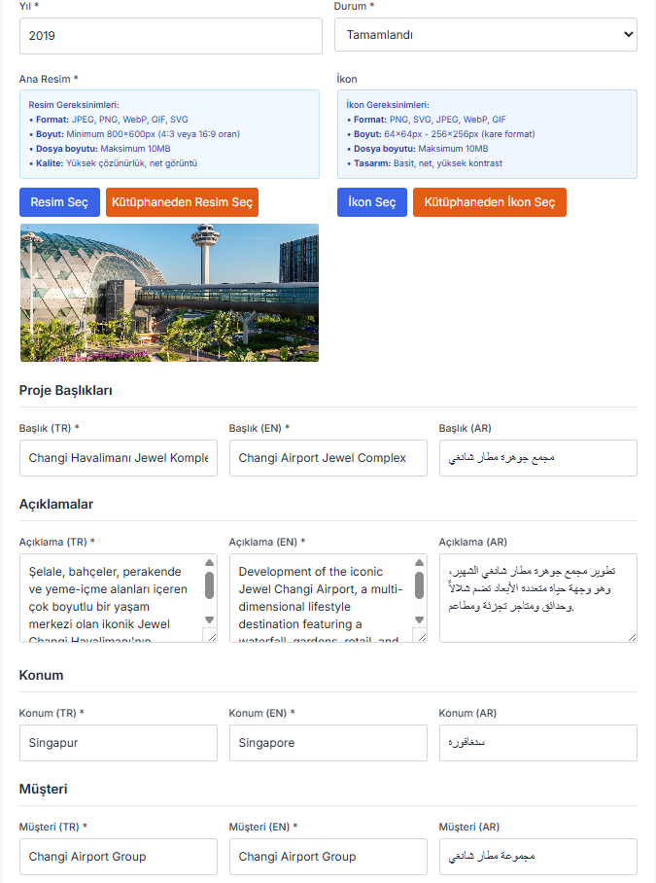The image size is (656, 883).
Task: Click Kütüphaneden Resim Seç button
Action: (183, 202)
